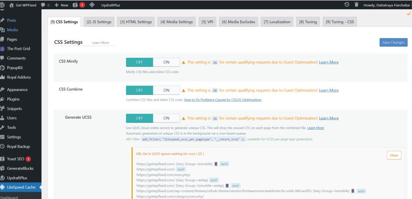Click the Royal Backup clock icon
Viewport: 412px width, 199px height.
pos(2,146)
